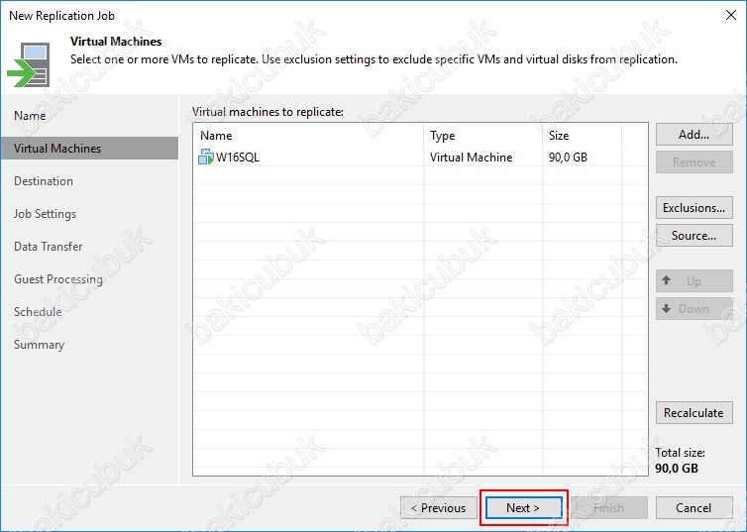The height and width of the screenshot is (532, 747).
Task: Return to the Previous wizard step
Action: [439, 507]
